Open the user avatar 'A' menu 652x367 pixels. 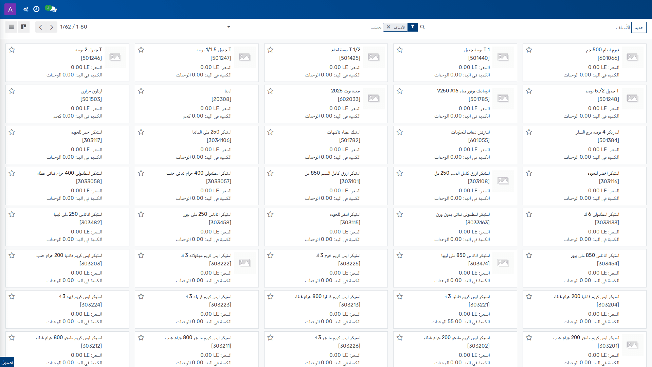[x=10, y=9]
